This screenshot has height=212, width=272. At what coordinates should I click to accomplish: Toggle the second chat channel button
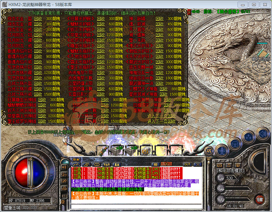64,174
